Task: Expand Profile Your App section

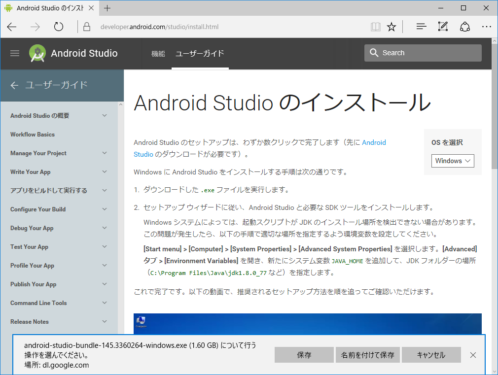Action: point(105,266)
